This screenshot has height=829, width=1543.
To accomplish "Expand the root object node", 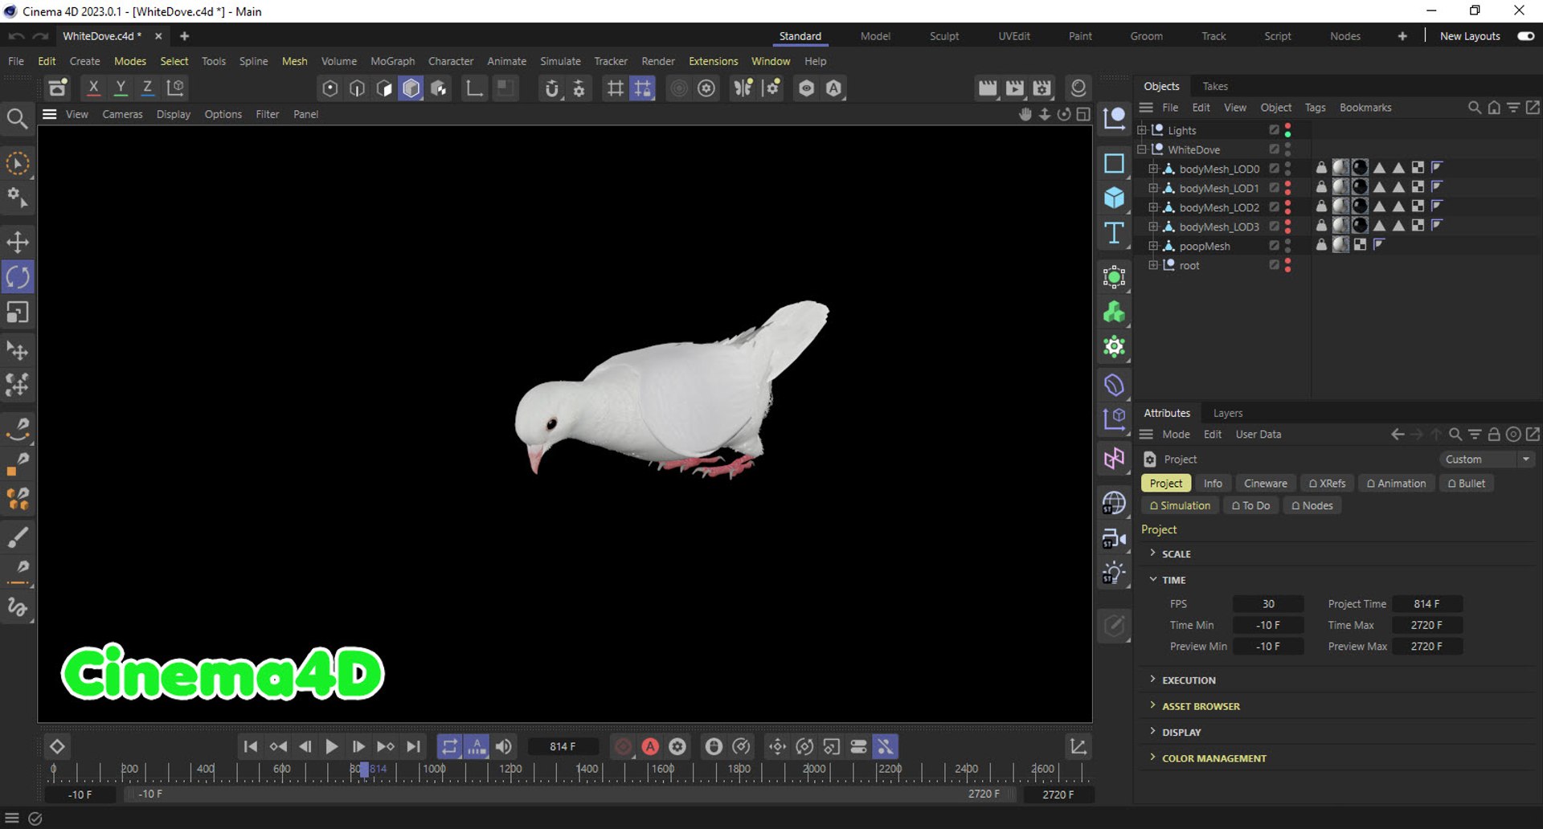I will click(x=1153, y=265).
